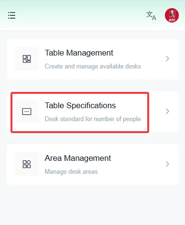185x225 pixels.
Task: Click 'Desk standard for number of people'
Action: click(x=93, y=119)
